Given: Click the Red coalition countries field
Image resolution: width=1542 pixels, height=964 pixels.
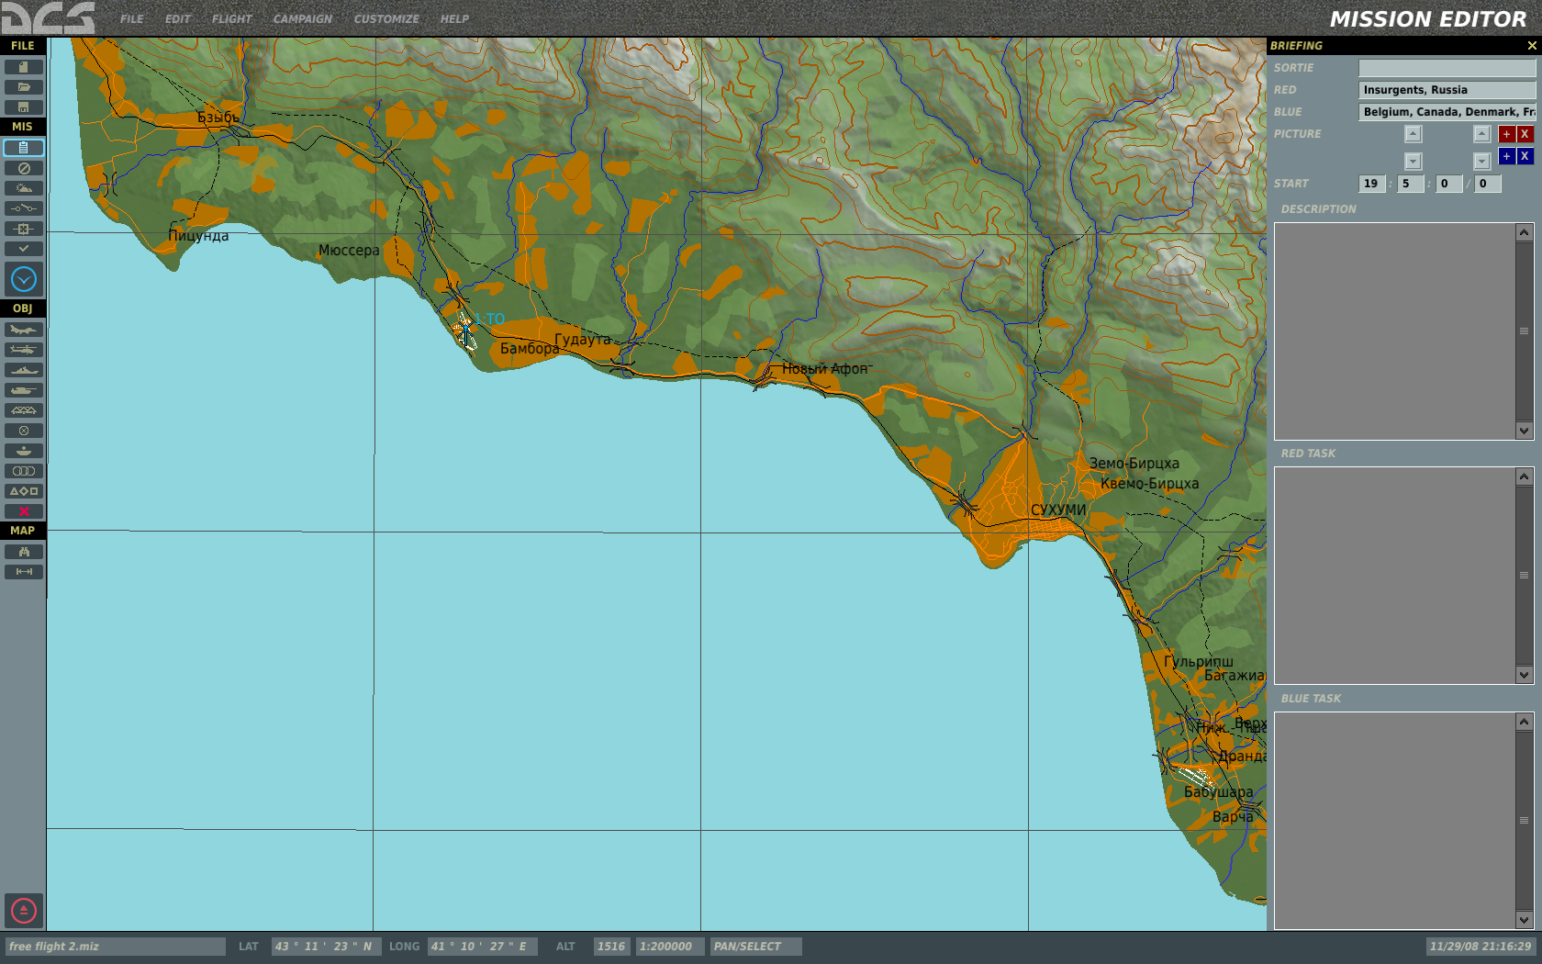Looking at the screenshot, I should pyautogui.click(x=1447, y=90).
